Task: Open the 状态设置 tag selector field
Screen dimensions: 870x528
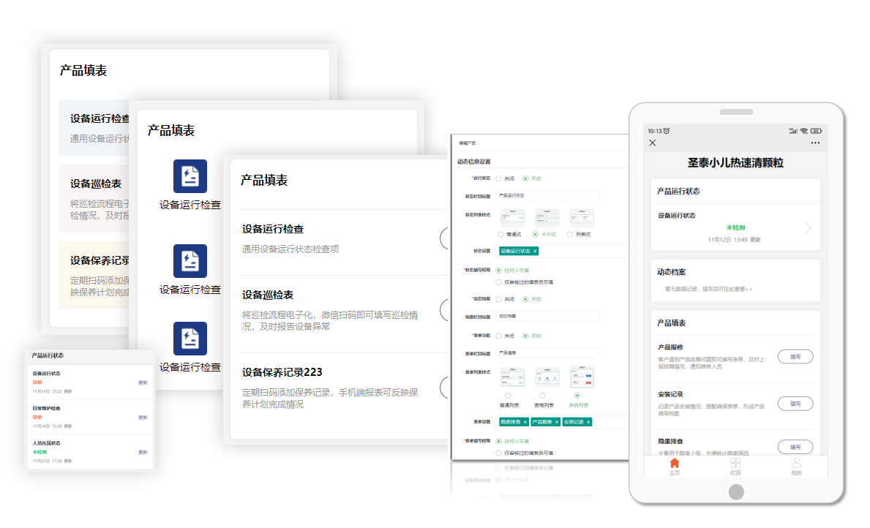Action: click(562, 251)
